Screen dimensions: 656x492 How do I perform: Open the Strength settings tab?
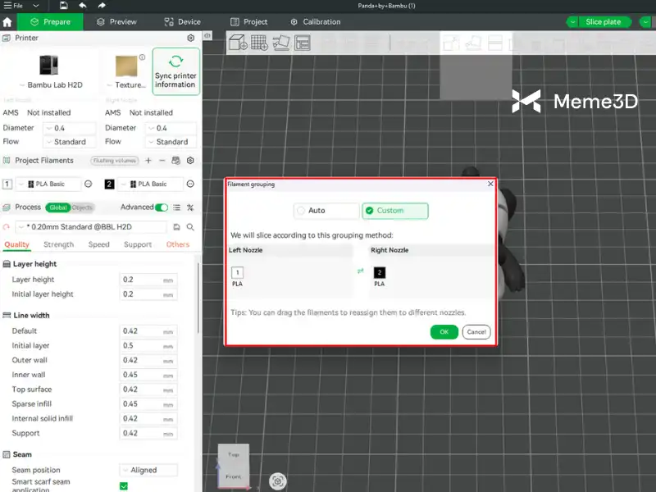pyautogui.click(x=58, y=244)
